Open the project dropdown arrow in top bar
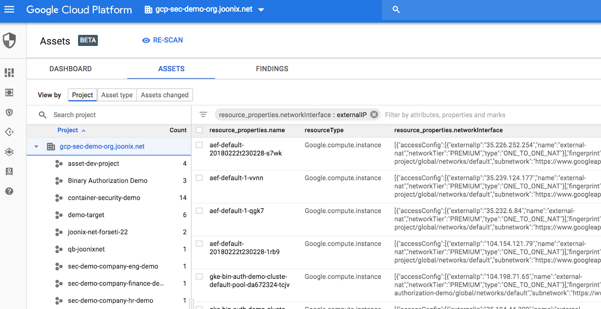This screenshot has height=309, width=601. (261, 10)
